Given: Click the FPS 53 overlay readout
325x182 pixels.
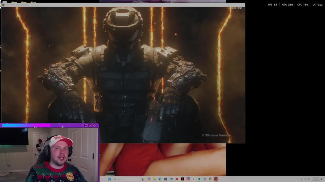Looking at the screenshot, I should [272, 5].
